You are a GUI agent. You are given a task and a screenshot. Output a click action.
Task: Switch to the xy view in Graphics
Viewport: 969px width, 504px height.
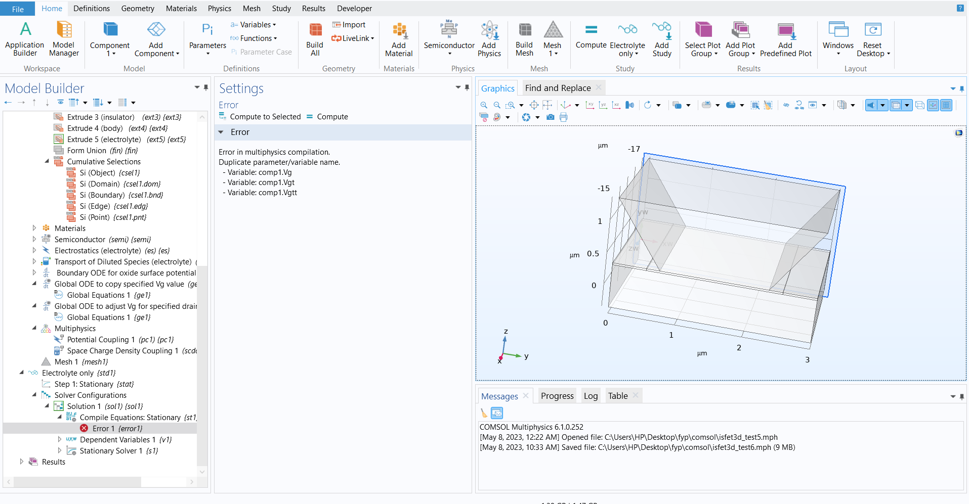(x=590, y=105)
